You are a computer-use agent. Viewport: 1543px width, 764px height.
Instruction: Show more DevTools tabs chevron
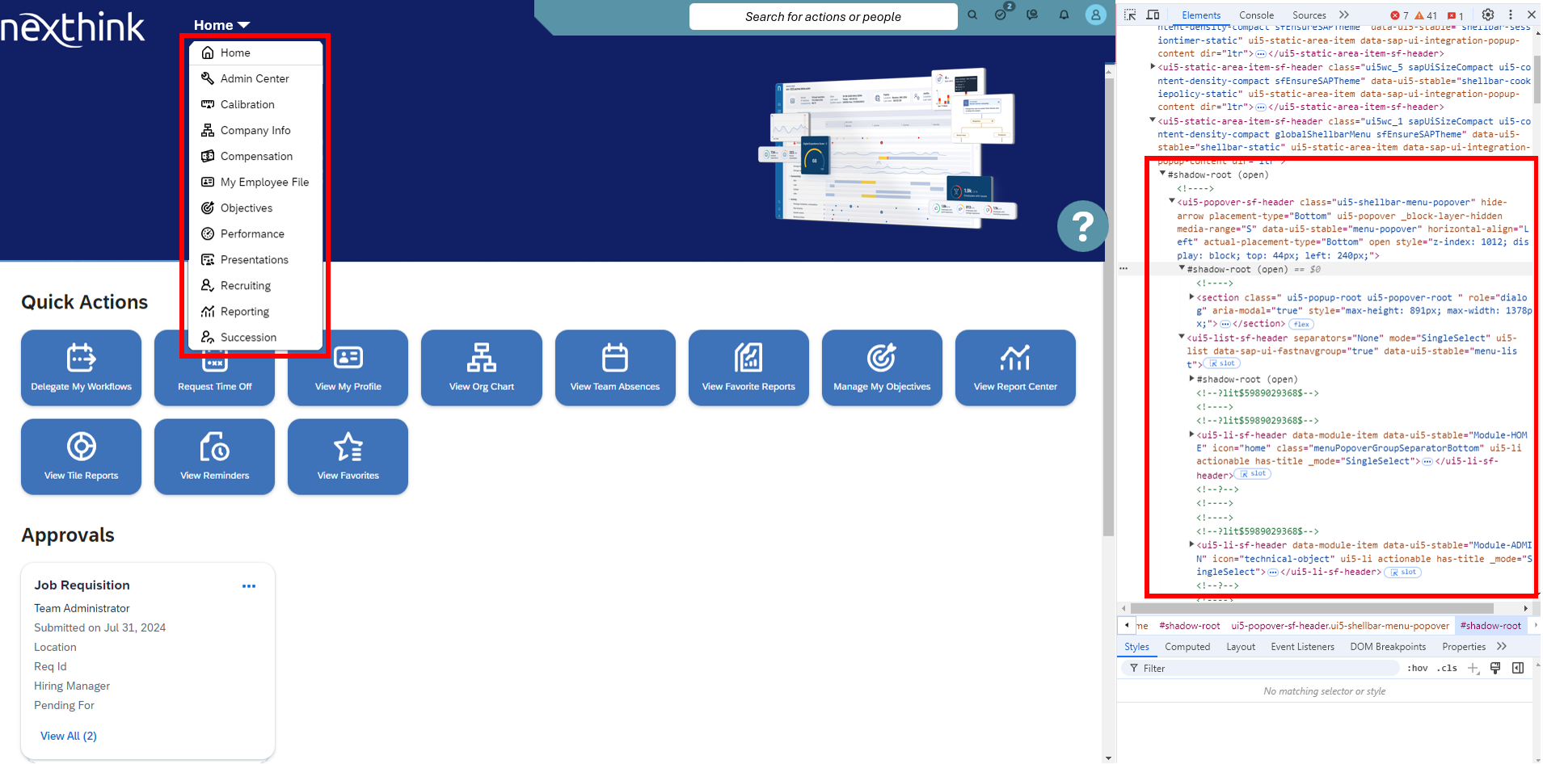(1343, 15)
